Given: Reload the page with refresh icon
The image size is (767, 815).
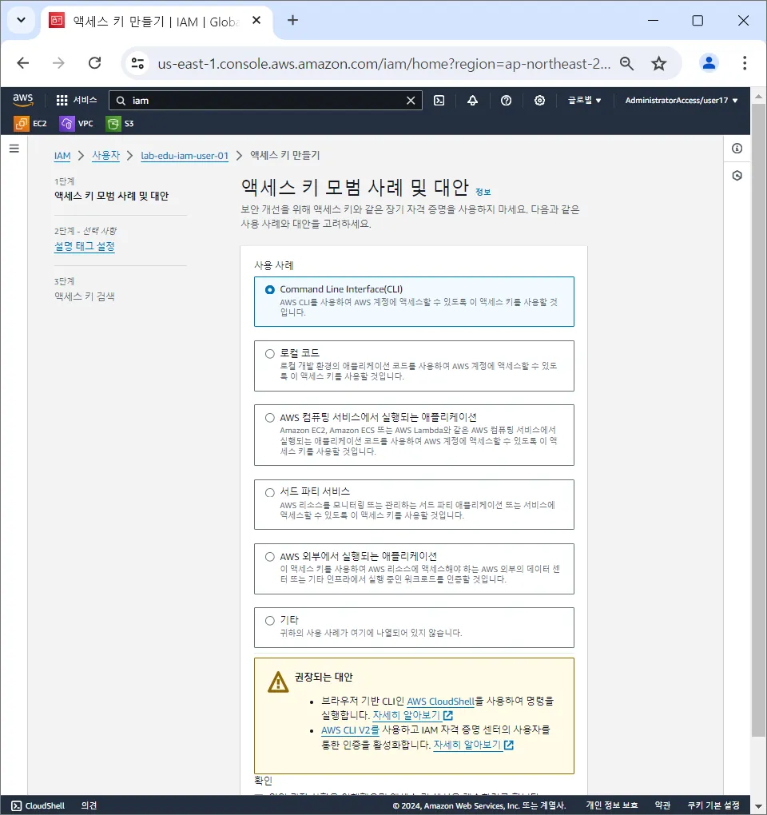Looking at the screenshot, I should (94, 63).
